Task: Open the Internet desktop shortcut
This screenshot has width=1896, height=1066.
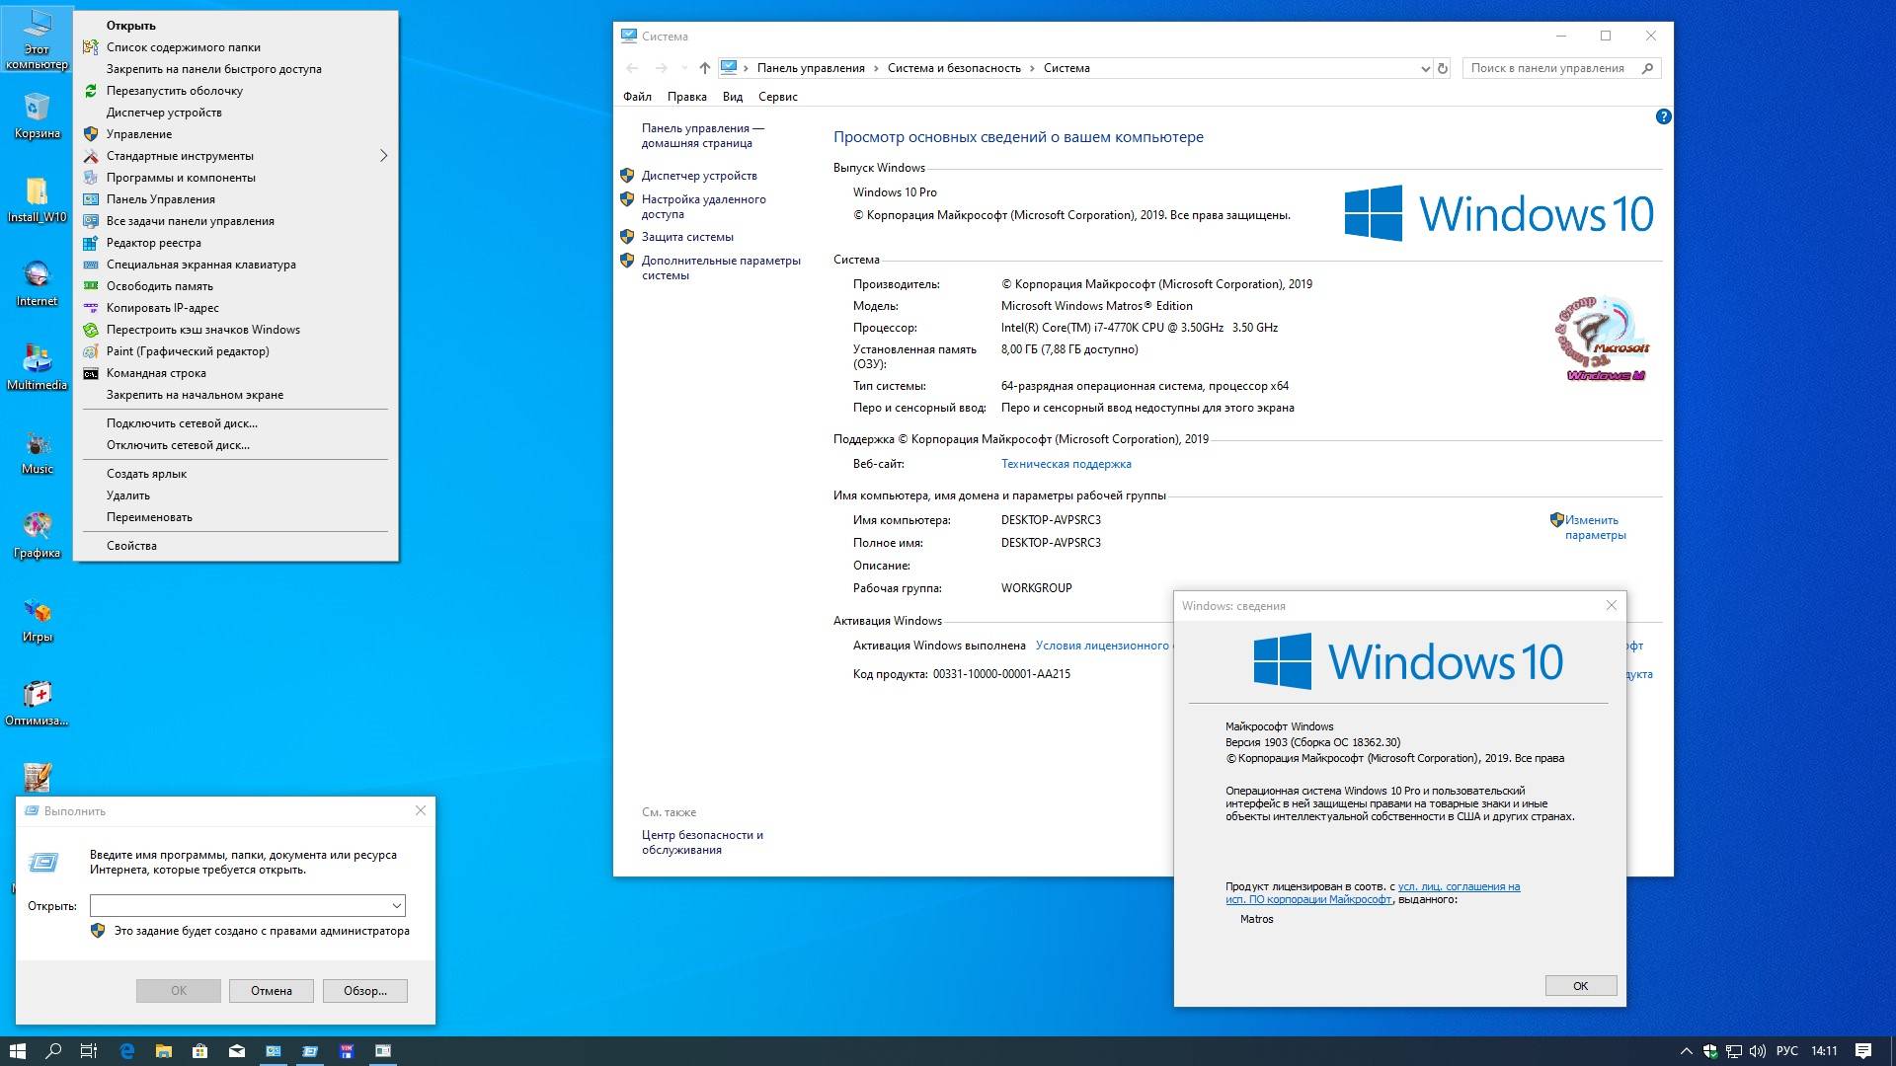Action: pos(37,284)
